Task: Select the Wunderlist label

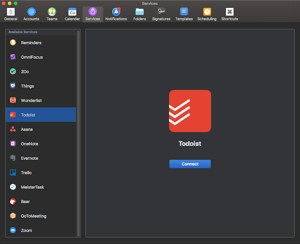Action: coord(31,100)
